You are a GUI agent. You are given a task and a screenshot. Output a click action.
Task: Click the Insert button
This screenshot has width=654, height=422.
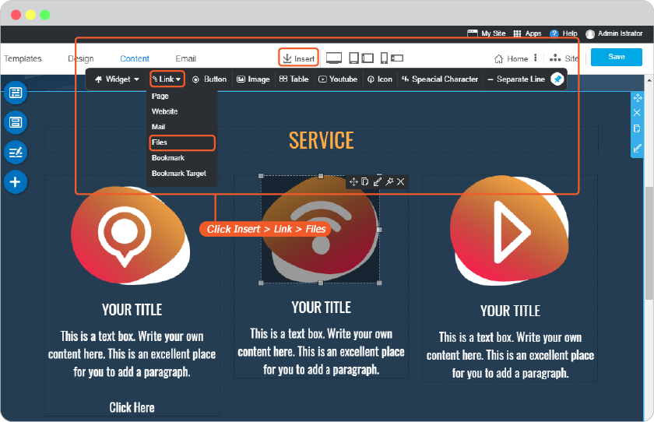tap(299, 58)
